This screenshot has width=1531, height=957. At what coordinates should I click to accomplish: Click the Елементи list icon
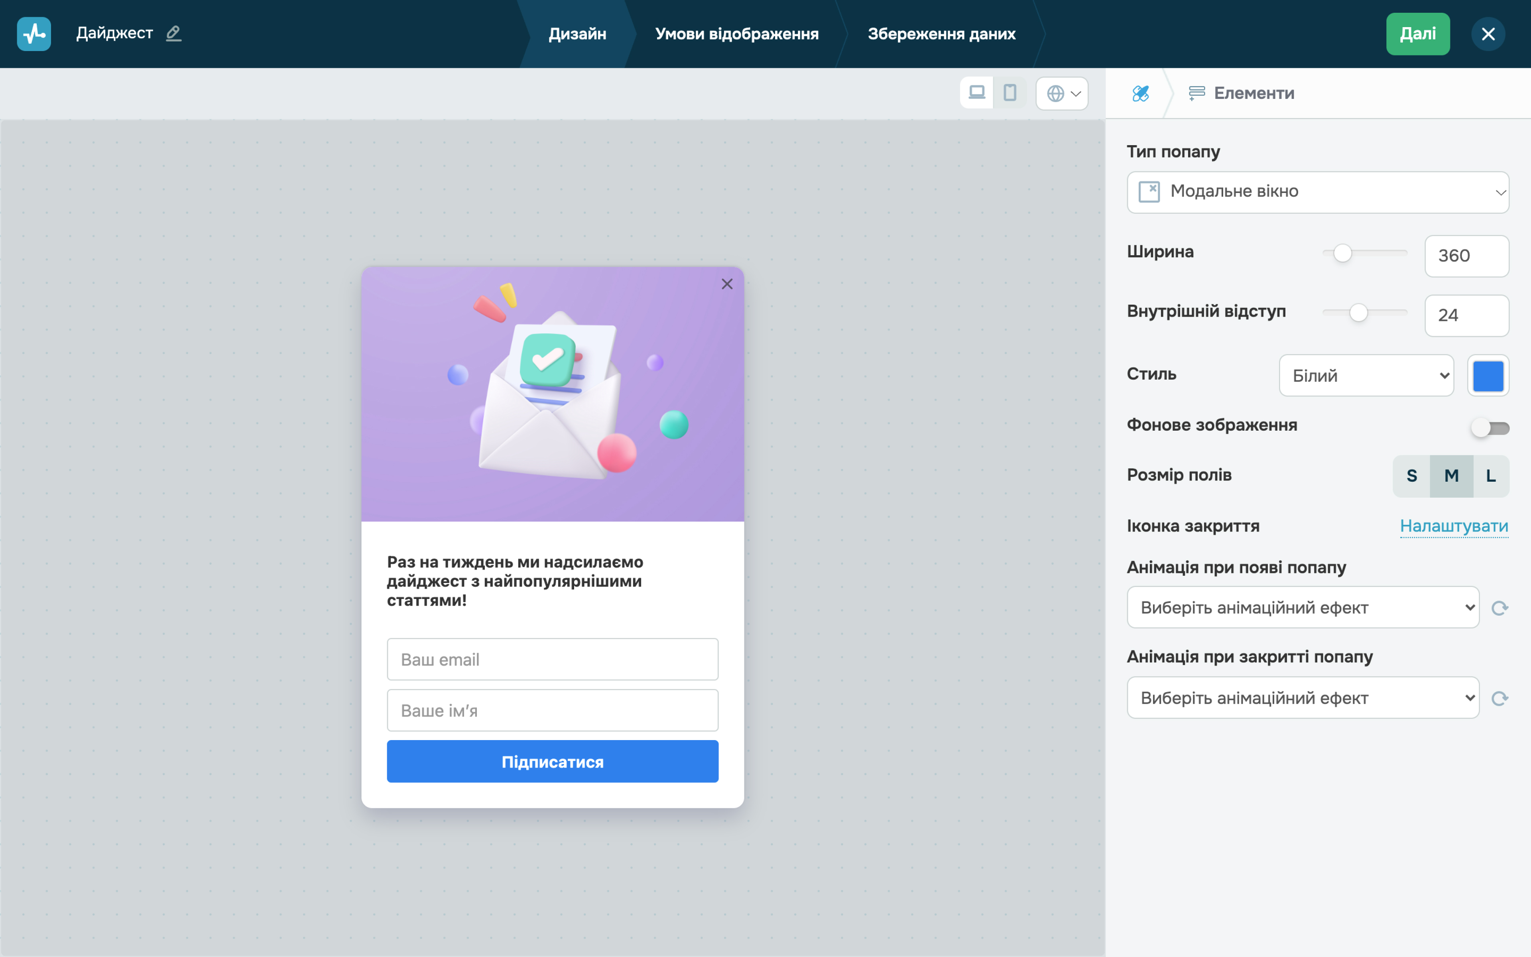(1196, 94)
